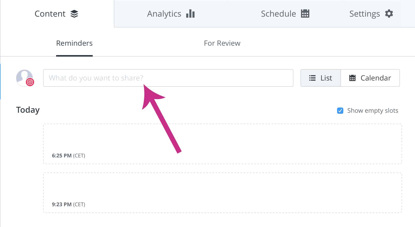Click the Settings gear icon

[389, 14]
